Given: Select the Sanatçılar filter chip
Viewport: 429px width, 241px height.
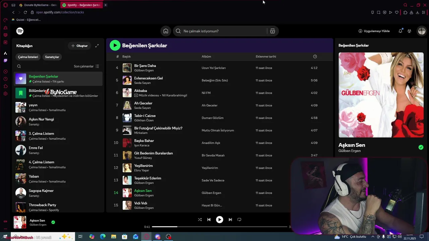Looking at the screenshot, I should (52, 57).
